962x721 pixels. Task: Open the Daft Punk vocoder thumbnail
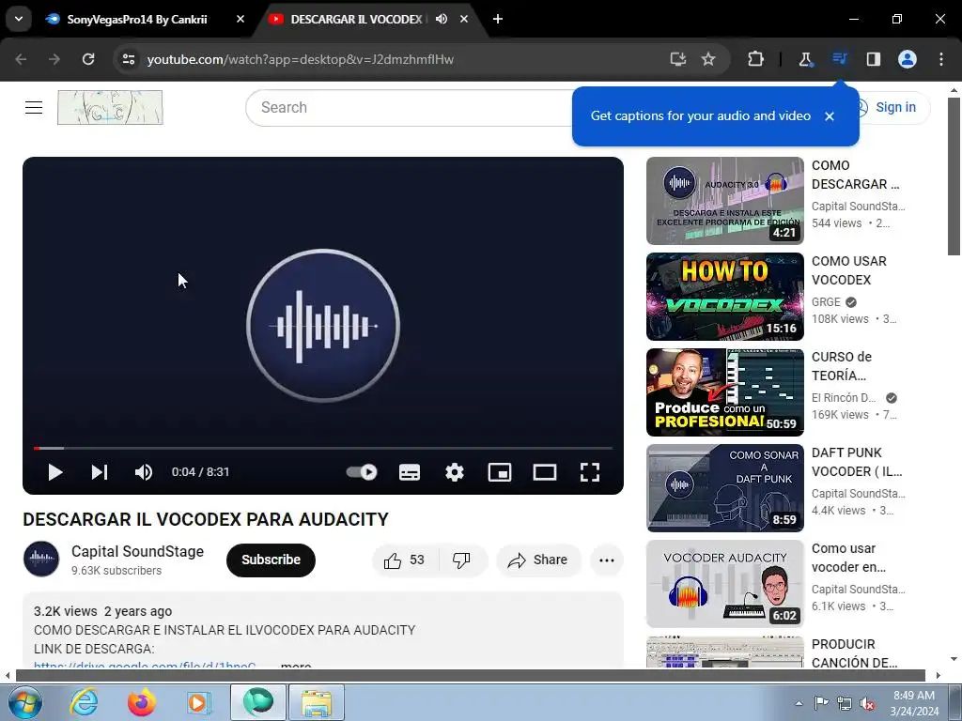(724, 488)
